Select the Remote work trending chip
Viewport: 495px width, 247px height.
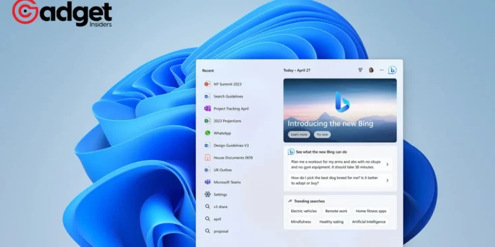click(x=336, y=211)
